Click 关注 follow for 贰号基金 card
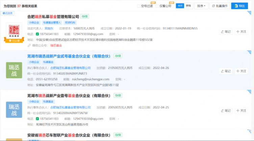254x141 pixels. click(x=241, y=71)
